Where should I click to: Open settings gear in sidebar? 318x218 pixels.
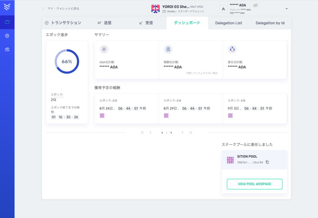pos(7,36)
